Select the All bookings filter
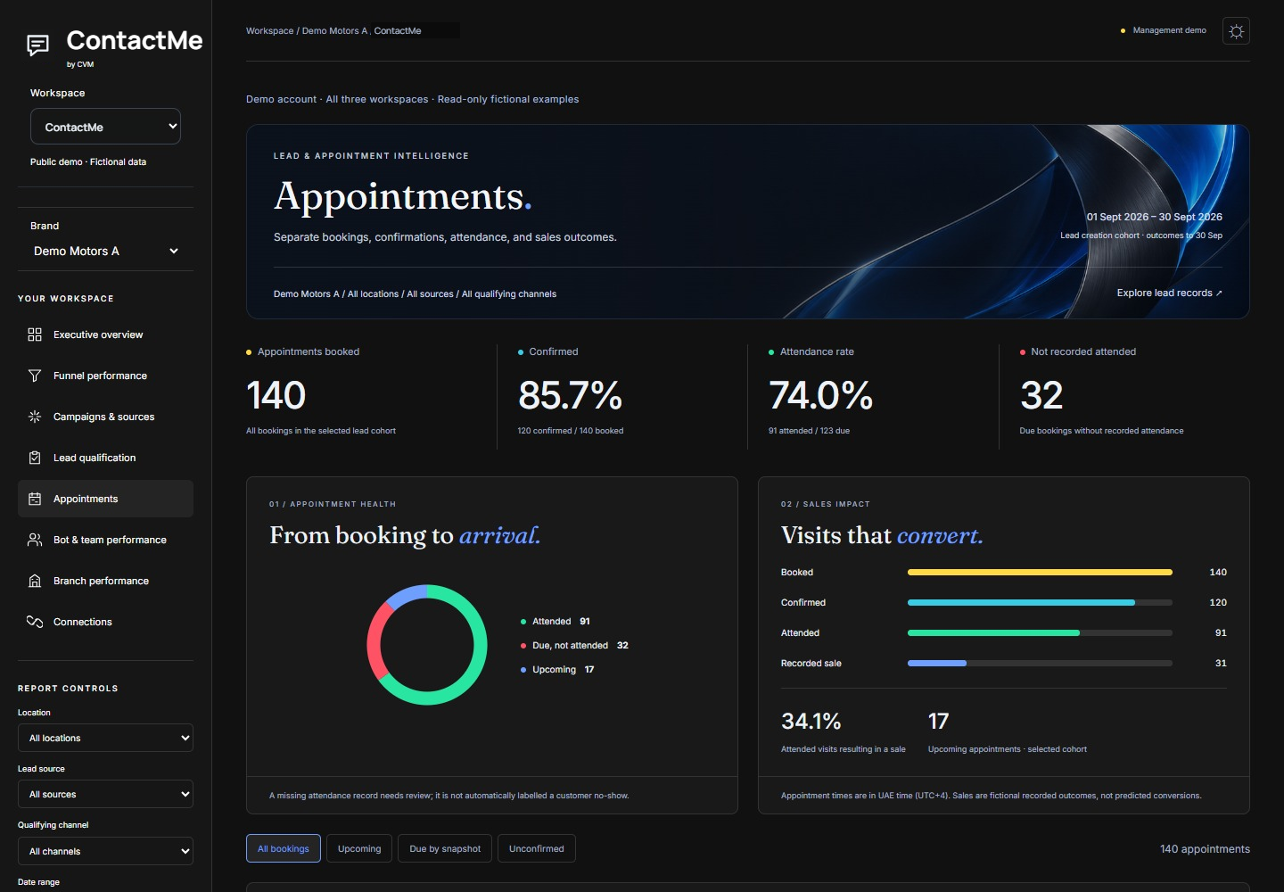 (x=284, y=848)
